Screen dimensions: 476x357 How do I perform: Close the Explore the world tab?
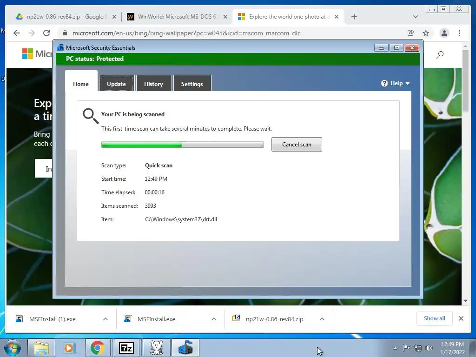(x=337, y=17)
